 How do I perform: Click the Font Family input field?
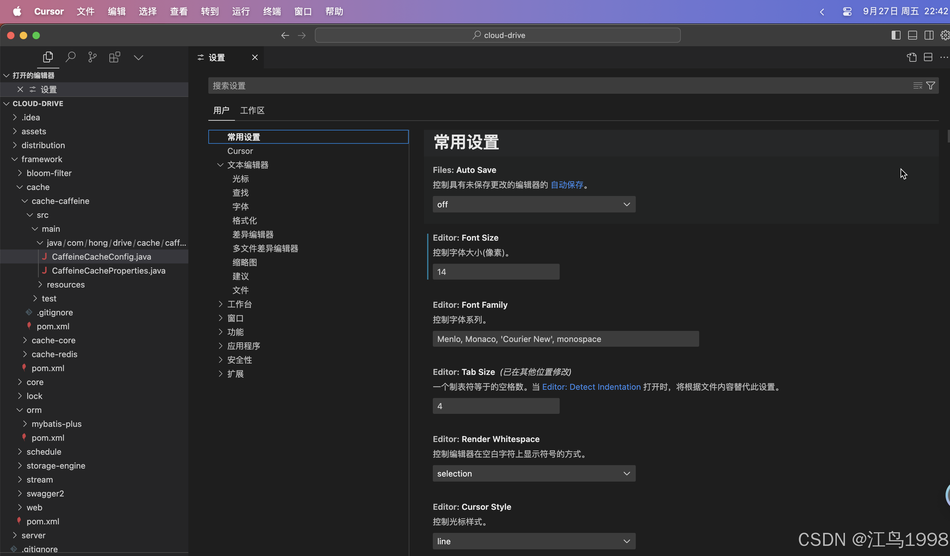click(x=565, y=339)
